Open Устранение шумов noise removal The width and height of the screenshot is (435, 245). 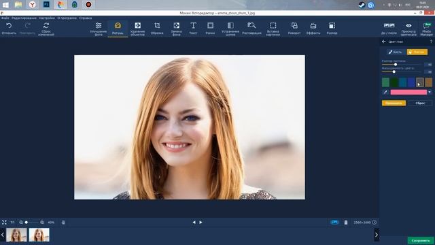230,29
